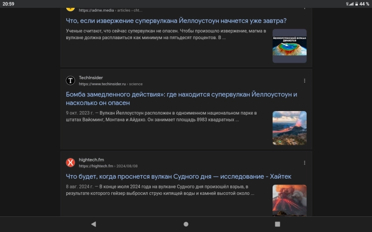Open the hightech.fm Судного дня article link
The image size is (372, 232).
(179, 176)
